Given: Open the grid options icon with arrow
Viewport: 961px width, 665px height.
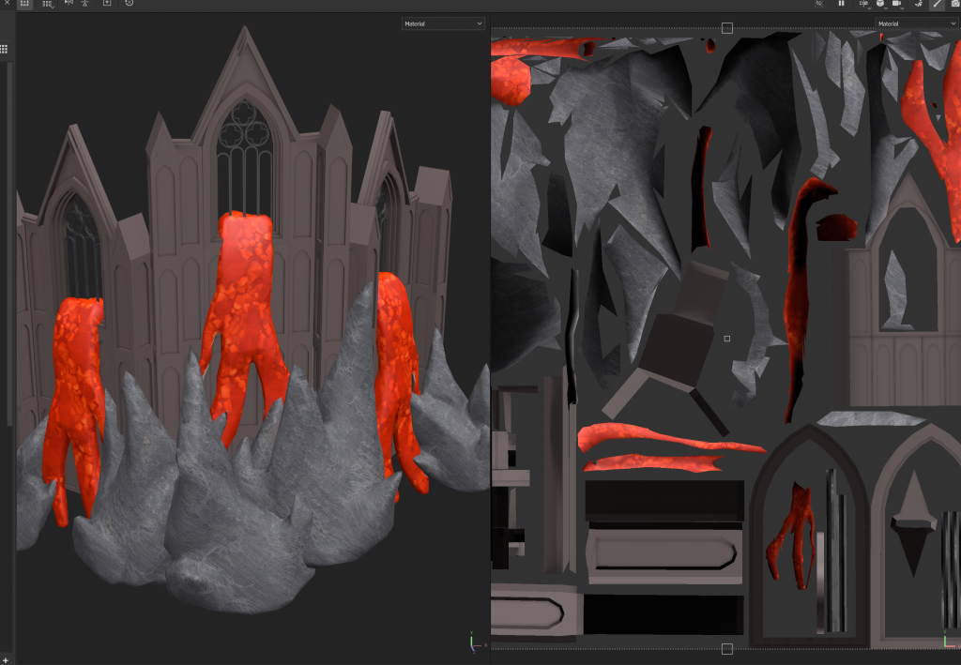Looking at the screenshot, I should (x=47, y=4).
